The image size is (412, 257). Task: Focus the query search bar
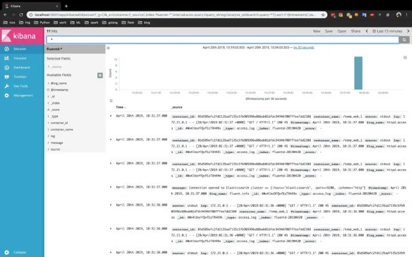[x=223, y=39]
